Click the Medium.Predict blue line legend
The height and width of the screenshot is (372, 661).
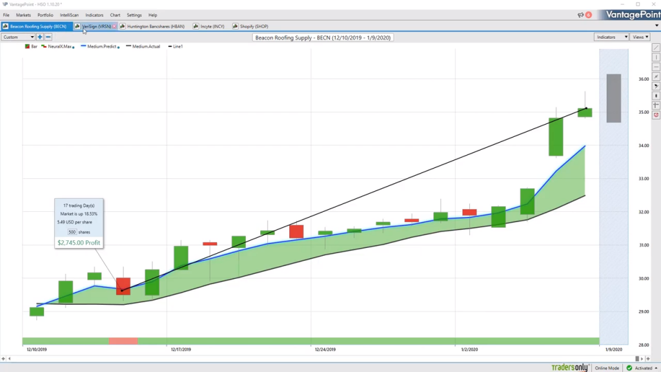point(83,46)
